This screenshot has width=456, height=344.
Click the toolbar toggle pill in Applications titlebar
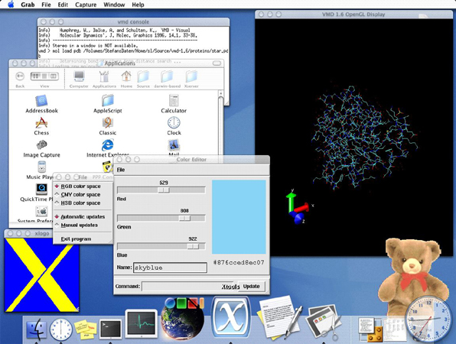[x=217, y=63]
